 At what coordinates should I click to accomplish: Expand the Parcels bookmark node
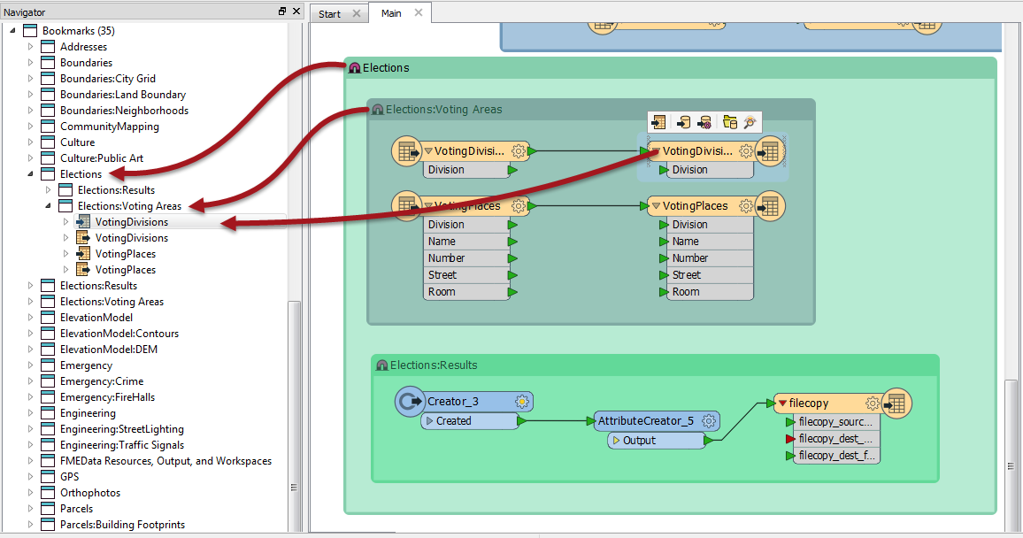[x=30, y=509]
